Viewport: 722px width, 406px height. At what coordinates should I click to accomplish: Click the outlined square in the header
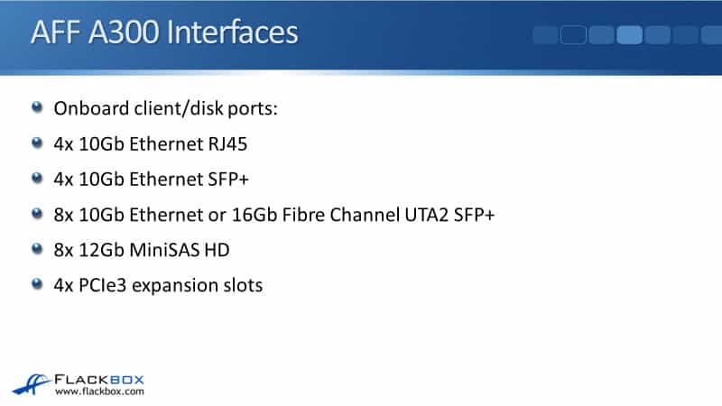[573, 35]
